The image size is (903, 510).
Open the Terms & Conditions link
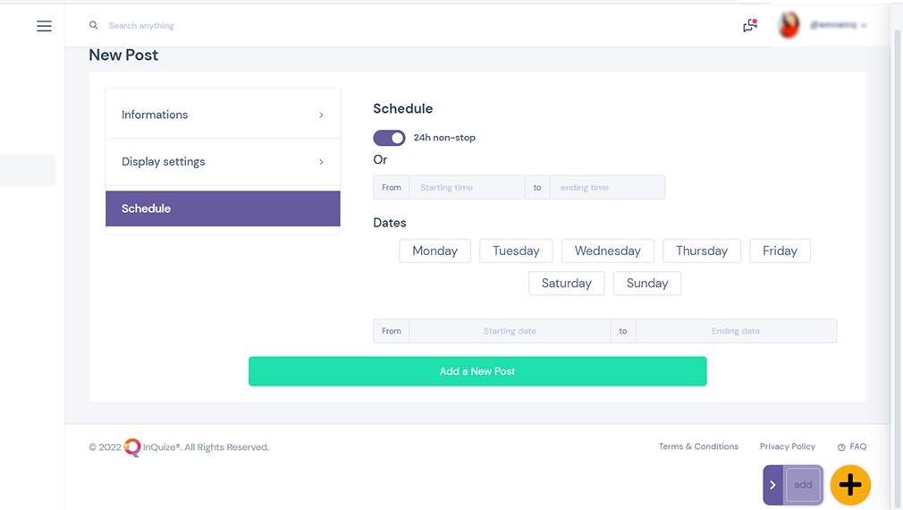pyautogui.click(x=698, y=446)
